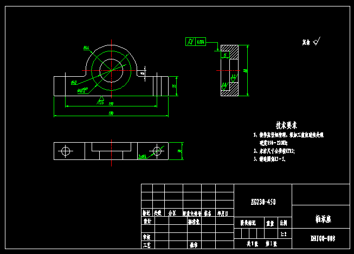Viewport: 354px width, 254px height.
Task: Click technical requirement line 3 about fillets
Action: pyautogui.click(x=269, y=159)
